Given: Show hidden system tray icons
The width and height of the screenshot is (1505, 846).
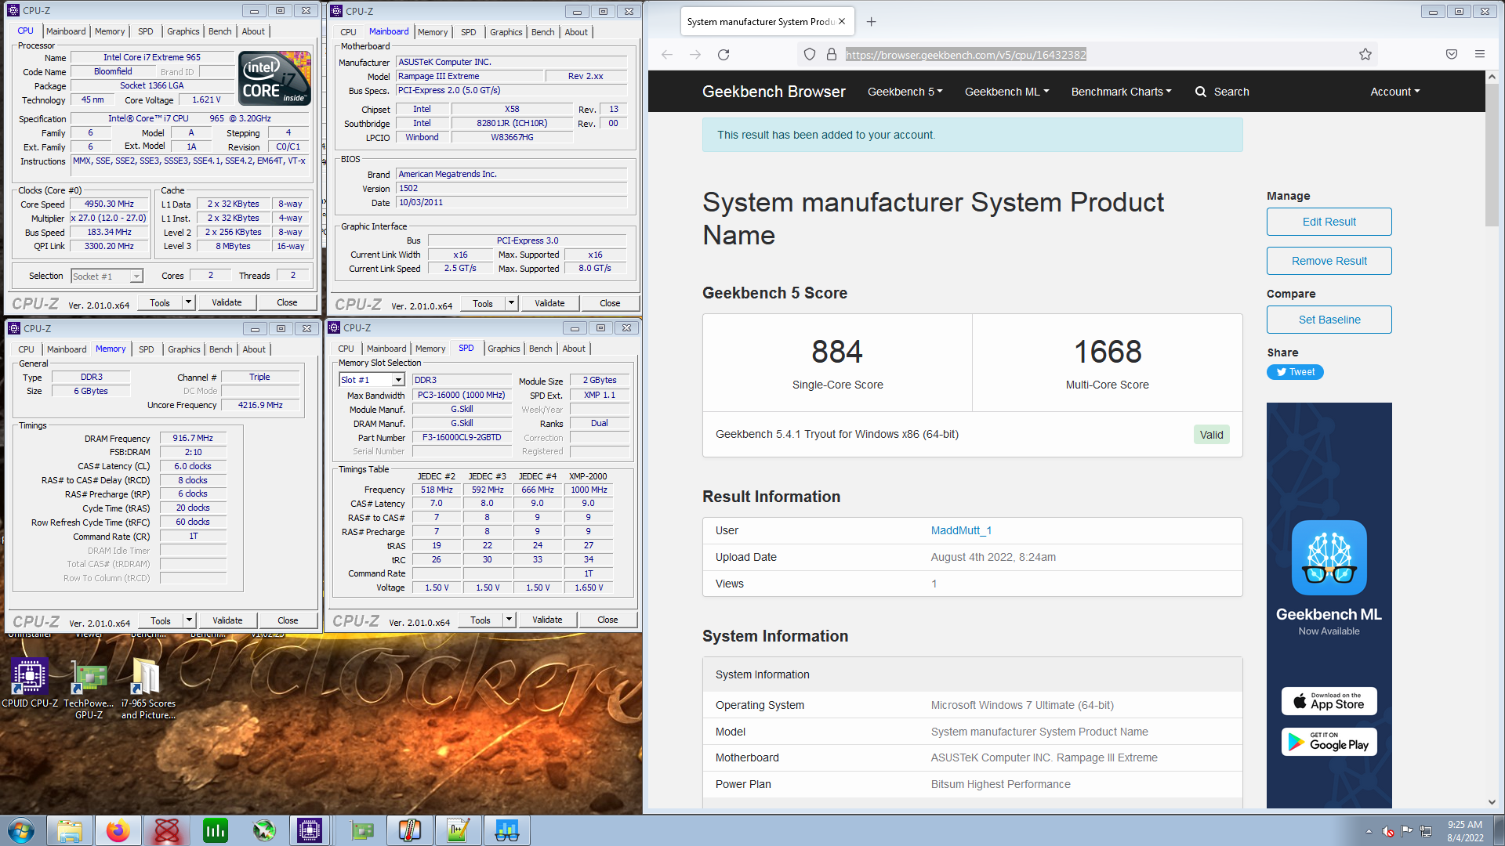Looking at the screenshot, I should click(x=1369, y=831).
